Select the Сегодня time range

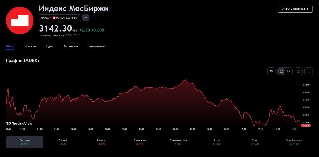point(24,142)
